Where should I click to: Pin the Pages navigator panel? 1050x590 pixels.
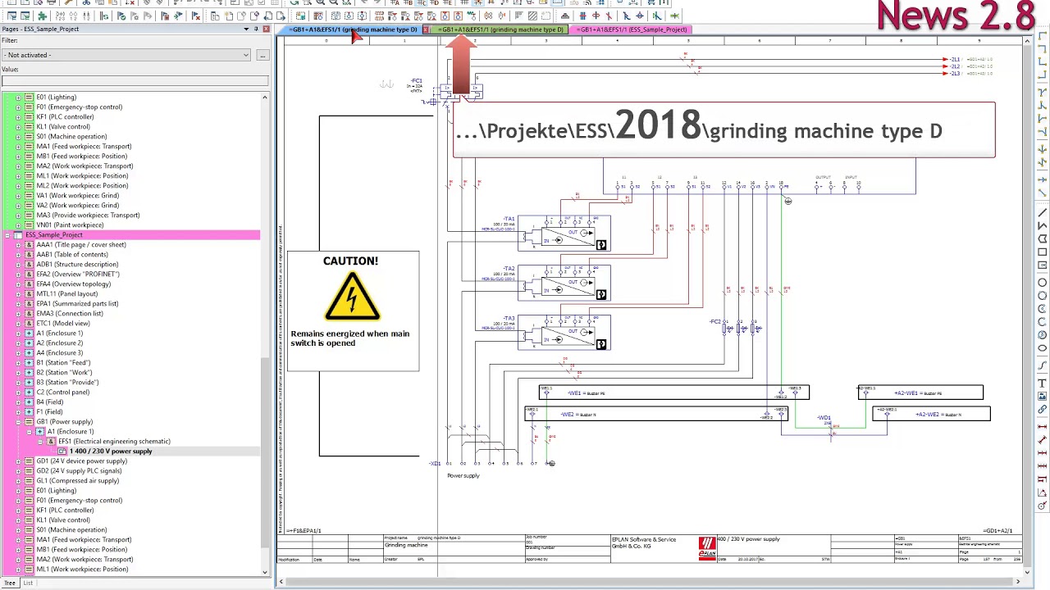point(256,29)
